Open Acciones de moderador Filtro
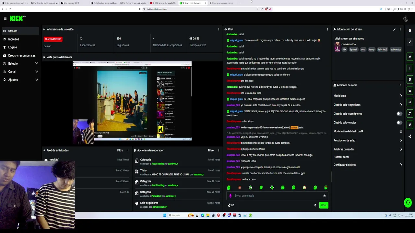Image resolution: width=415 pixels, height=233 pixels. click(211, 150)
